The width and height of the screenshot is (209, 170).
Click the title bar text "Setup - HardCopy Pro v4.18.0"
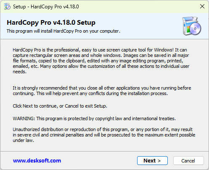point(46,7)
